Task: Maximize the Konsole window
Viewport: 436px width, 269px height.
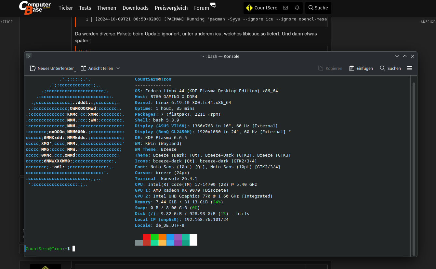Action: coord(405,56)
